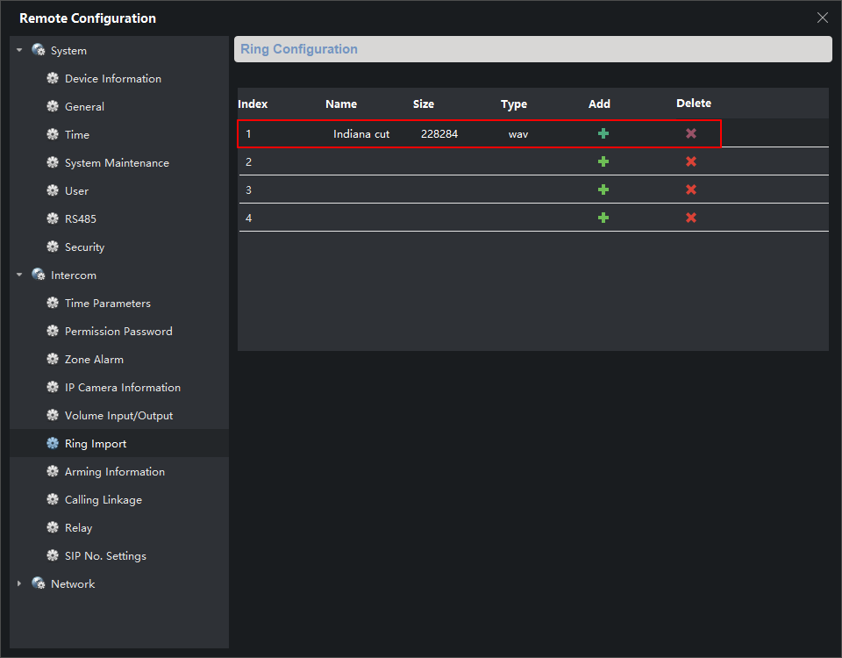Open SIP No. Settings page
The width and height of the screenshot is (842, 658).
[x=105, y=556]
